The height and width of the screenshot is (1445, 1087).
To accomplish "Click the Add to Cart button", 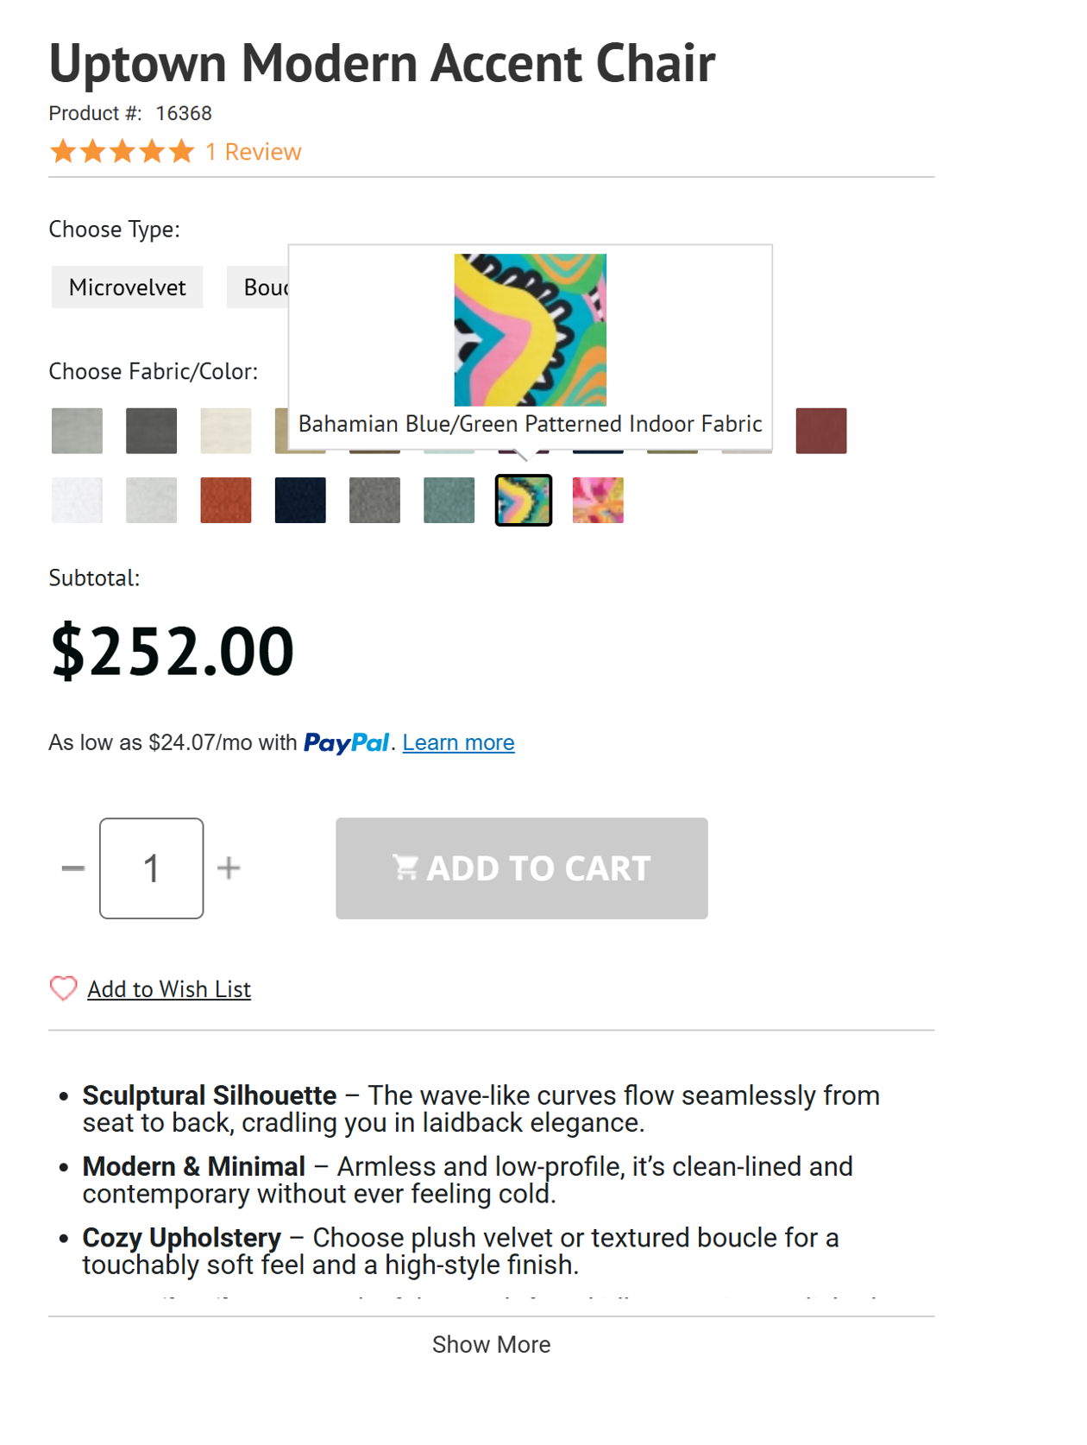I will (x=521, y=868).
